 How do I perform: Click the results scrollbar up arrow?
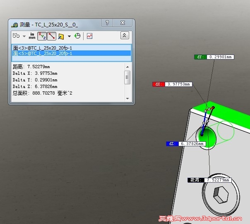[127, 67]
